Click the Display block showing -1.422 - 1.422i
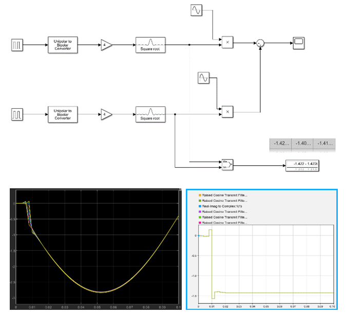346x315 pixels. pyautogui.click(x=305, y=164)
